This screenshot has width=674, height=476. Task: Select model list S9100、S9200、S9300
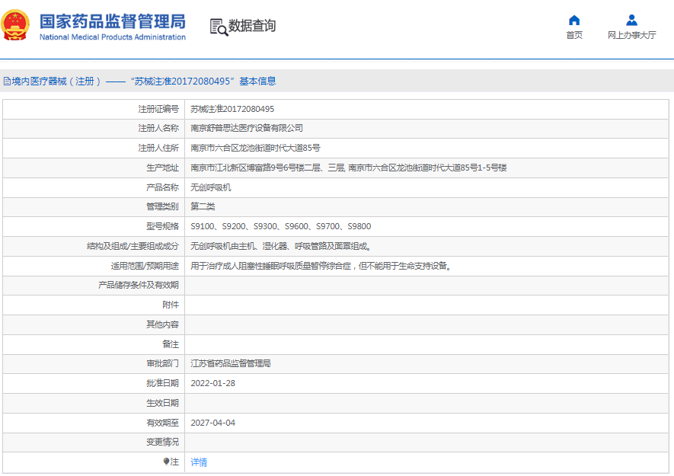(281, 226)
